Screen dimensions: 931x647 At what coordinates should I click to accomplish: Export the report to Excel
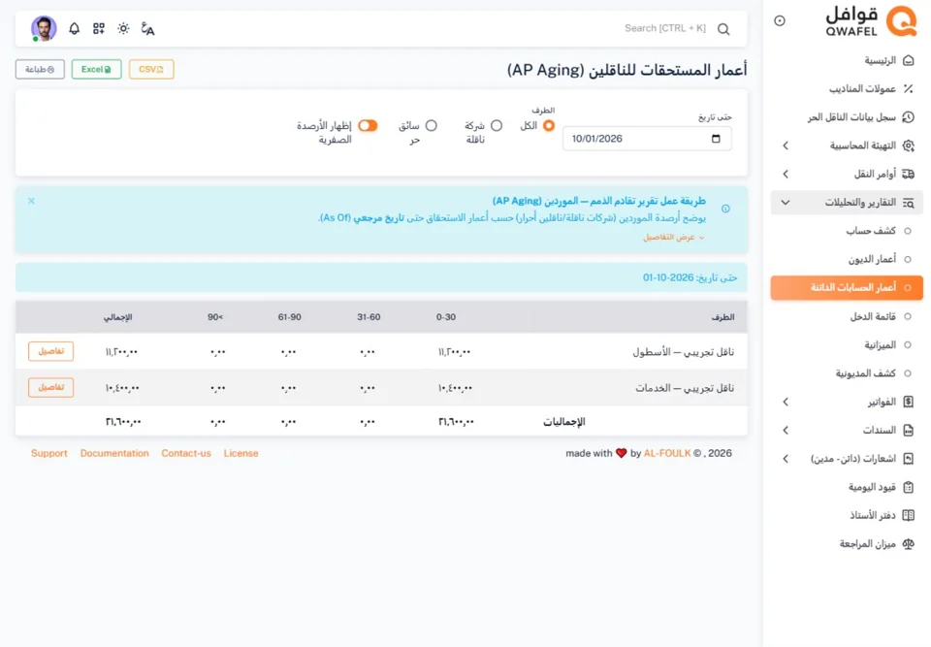[96, 70]
